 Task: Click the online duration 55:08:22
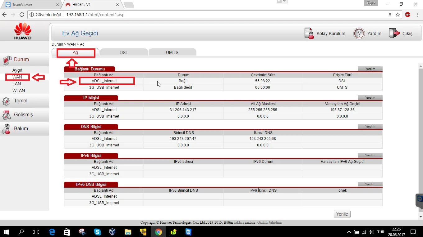point(263,81)
